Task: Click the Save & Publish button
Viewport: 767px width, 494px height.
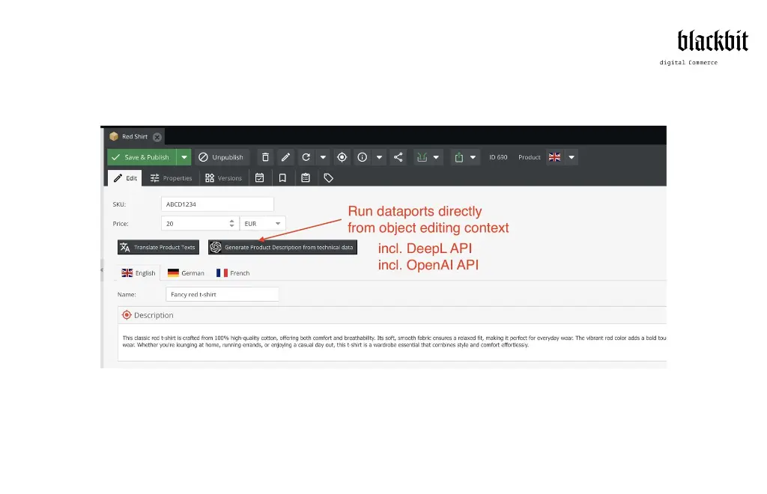Action: (142, 157)
